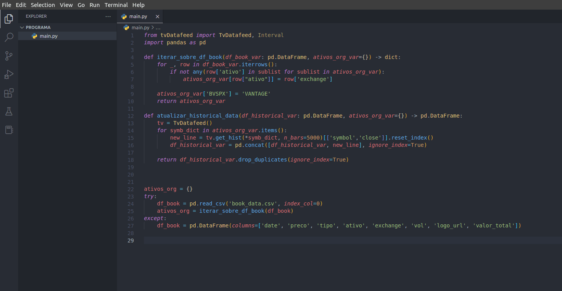The width and height of the screenshot is (562, 291).
Task: Click Python file icon beside main.py in explorer
Action: point(34,36)
